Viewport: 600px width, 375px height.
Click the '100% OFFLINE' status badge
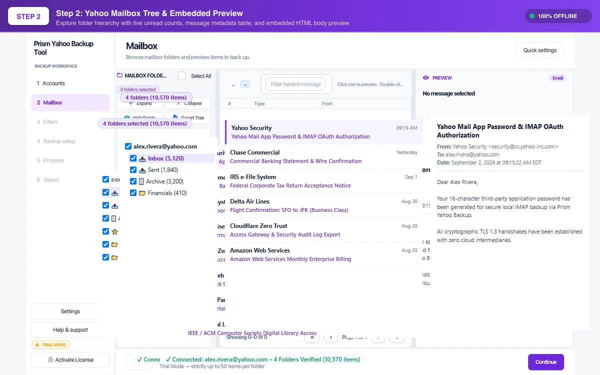558,16
